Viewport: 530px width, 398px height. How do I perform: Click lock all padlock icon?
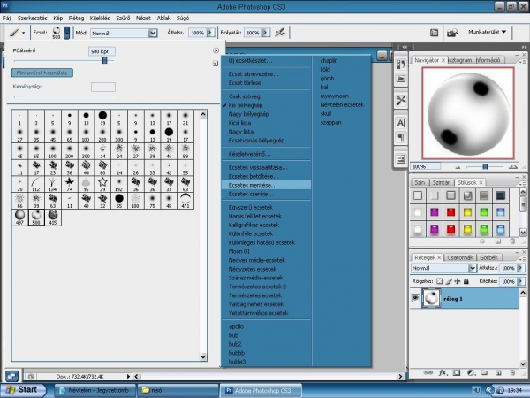pos(466,281)
